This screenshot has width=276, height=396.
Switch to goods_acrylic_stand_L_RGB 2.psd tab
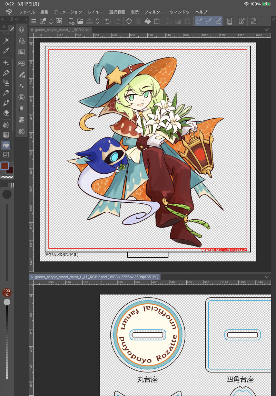(63, 30)
